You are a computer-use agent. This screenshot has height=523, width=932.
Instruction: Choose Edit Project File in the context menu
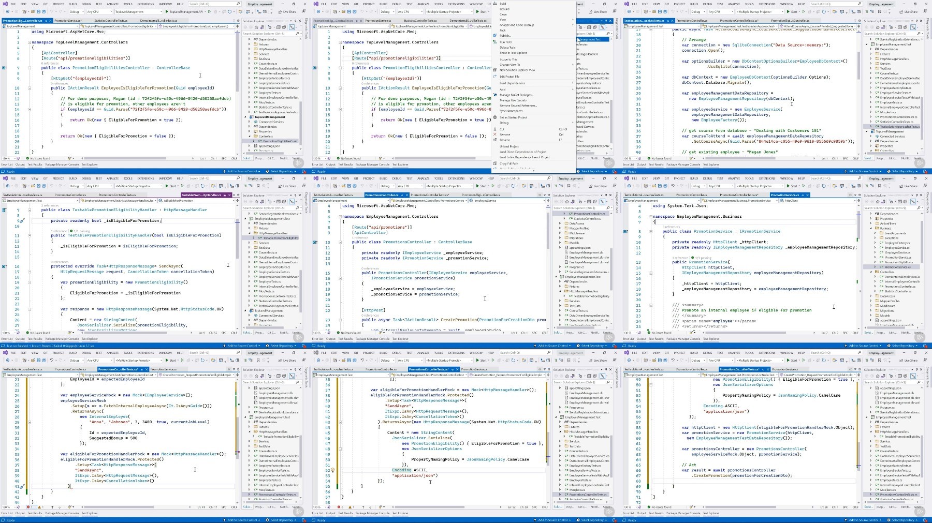click(533, 77)
